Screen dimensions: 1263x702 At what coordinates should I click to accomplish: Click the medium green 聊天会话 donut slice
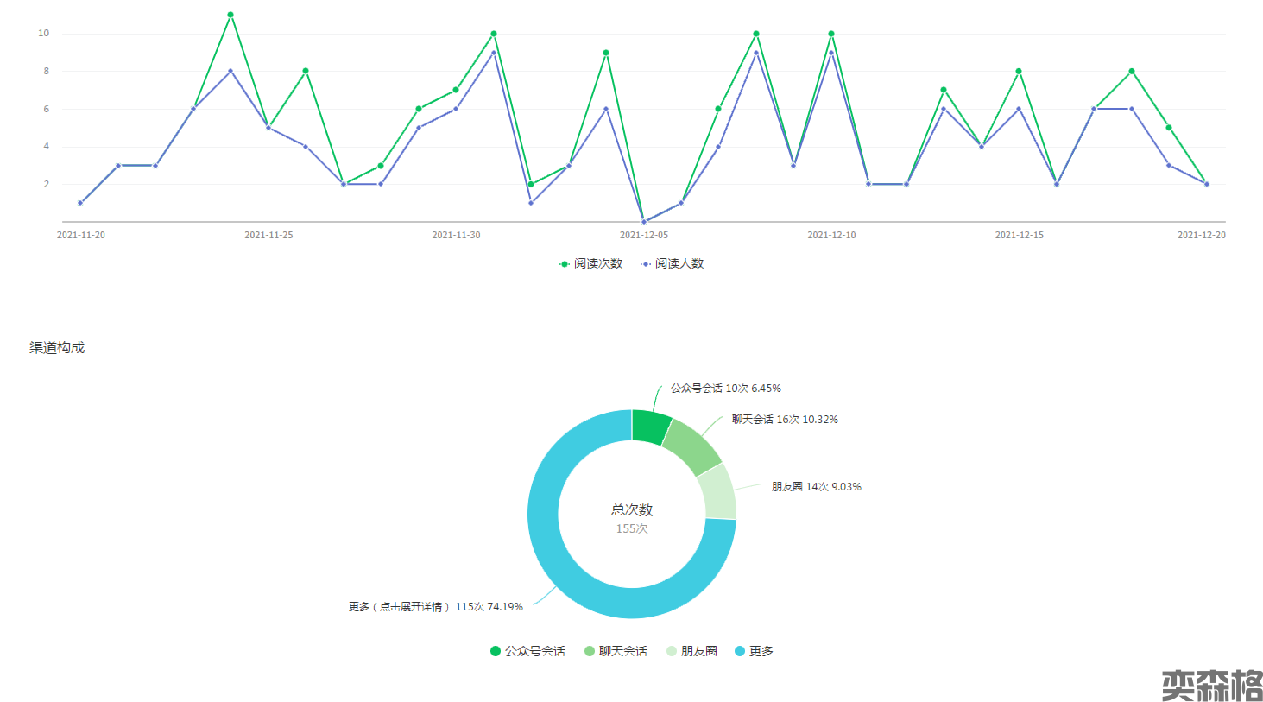point(693,447)
